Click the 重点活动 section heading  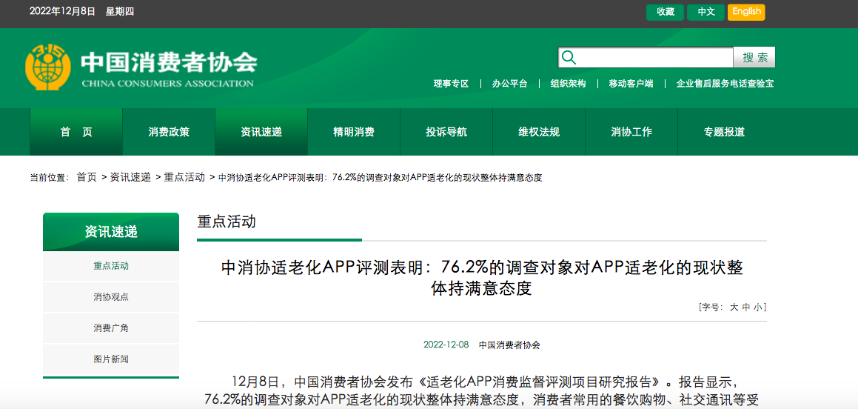pyautogui.click(x=227, y=222)
